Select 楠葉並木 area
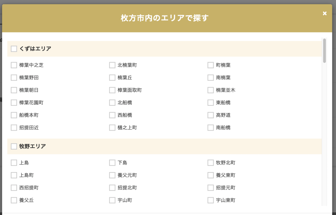This screenshot has height=215, width=336. tap(211, 90)
